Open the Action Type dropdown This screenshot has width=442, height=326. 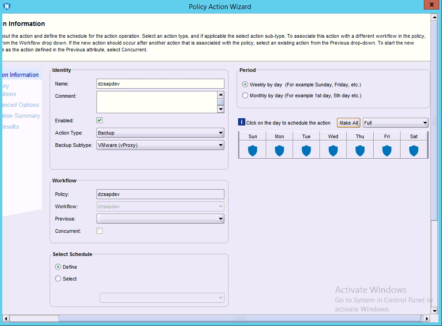[x=160, y=133]
